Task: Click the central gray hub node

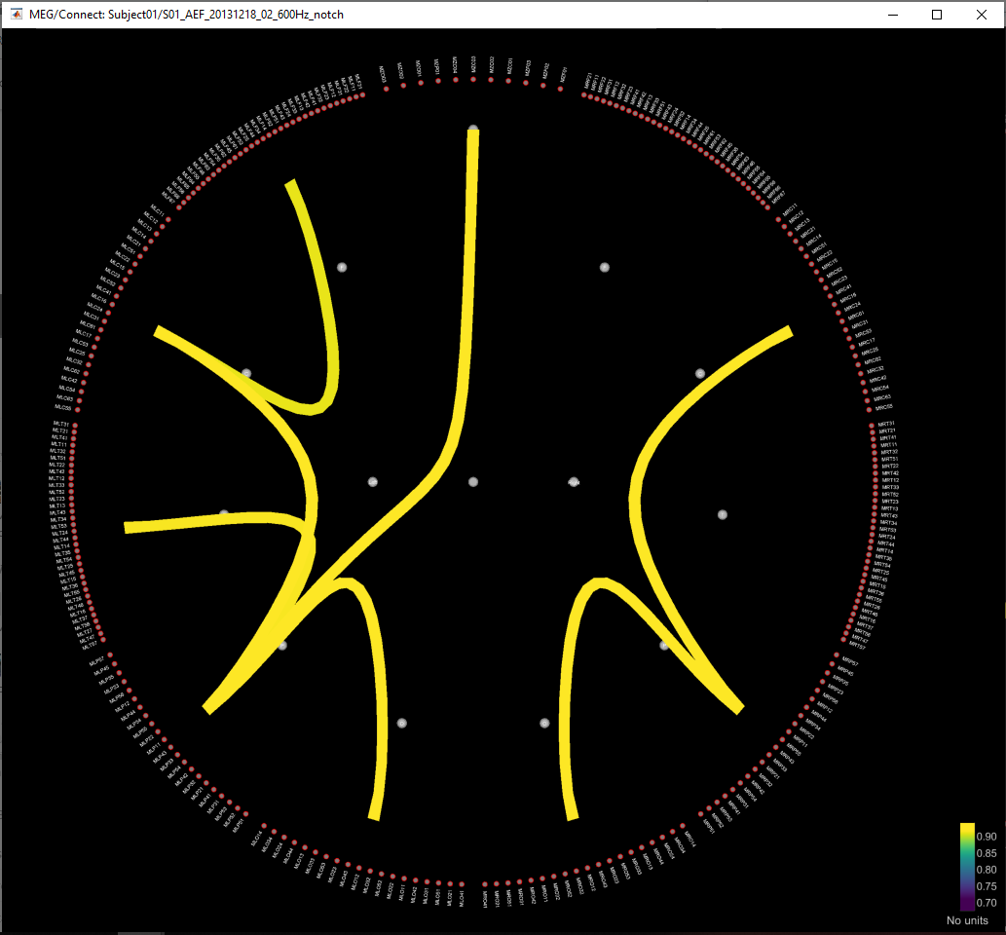Action: click(x=473, y=480)
